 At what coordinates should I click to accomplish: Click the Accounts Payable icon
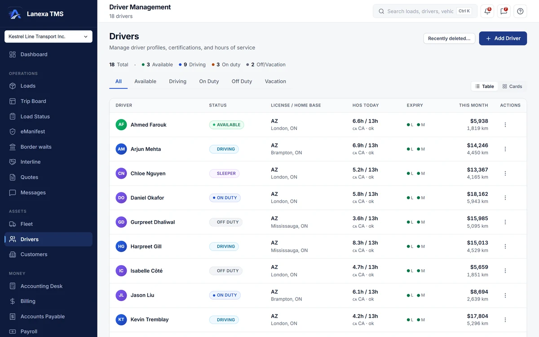point(13,316)
